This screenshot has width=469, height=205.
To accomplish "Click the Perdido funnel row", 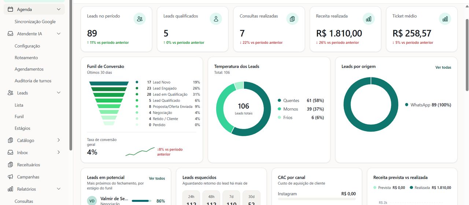I will click(x=167, y=125).
